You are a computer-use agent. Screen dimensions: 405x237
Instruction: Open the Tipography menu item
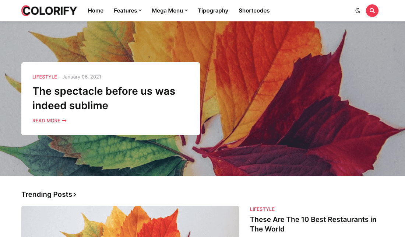click(x=213, y=11)
